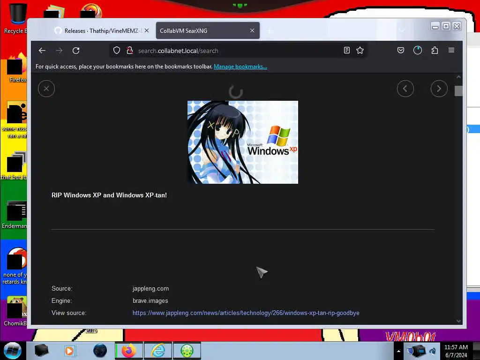Open the tracking protection shield icon
The height and width of the screenshot is (360, 480).
(117, 51)
